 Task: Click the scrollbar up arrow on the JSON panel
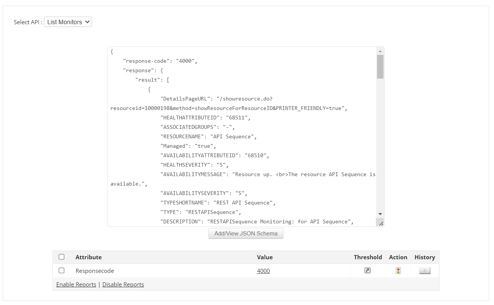click(380, 50)
